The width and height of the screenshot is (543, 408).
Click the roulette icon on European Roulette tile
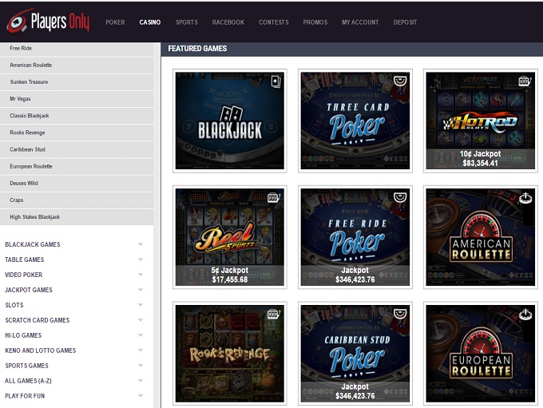pyautogui.click(x=525, y=314)
